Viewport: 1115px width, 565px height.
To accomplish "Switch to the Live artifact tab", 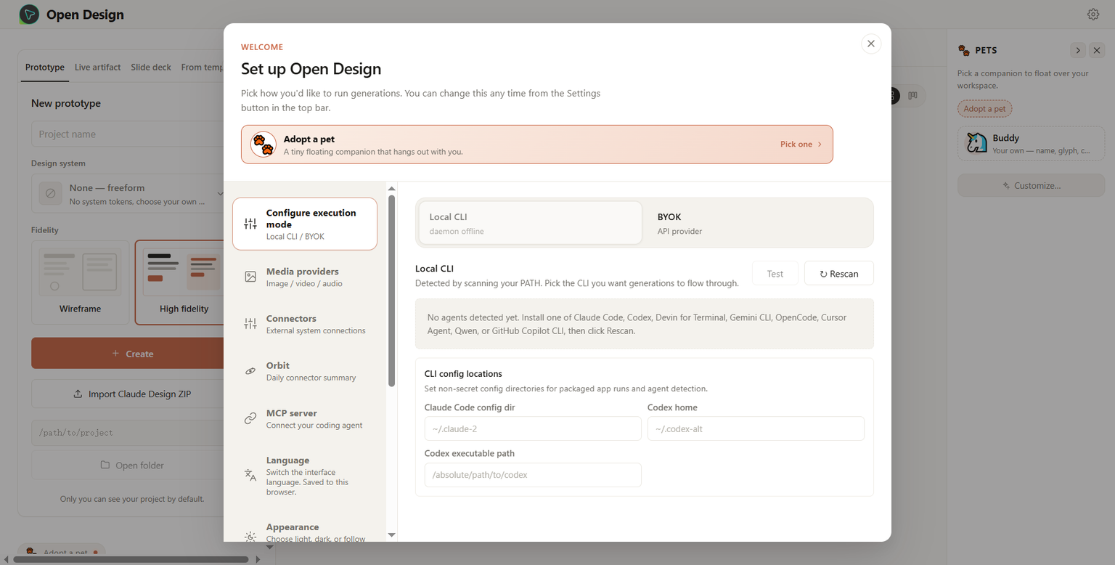I will click(98, 67).
